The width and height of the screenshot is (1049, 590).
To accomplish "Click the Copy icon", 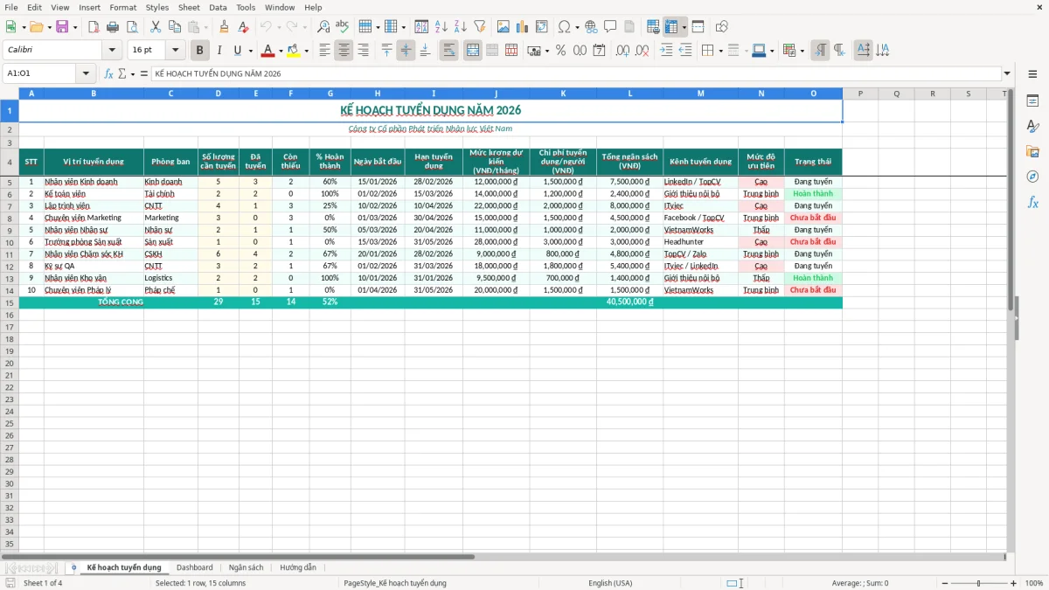I will [x=175, y=27].
